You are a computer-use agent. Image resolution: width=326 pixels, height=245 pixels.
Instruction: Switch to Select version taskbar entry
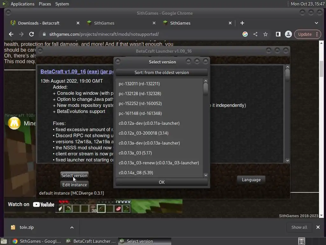145,241
